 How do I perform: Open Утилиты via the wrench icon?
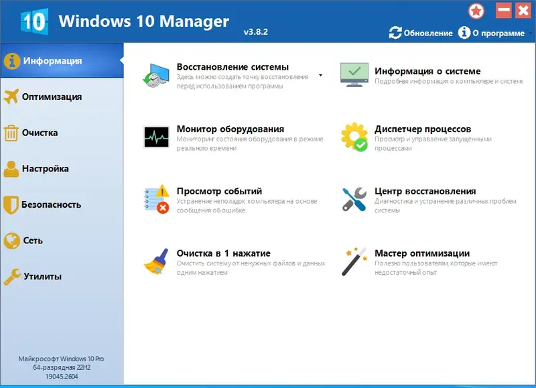coord(13,277)
